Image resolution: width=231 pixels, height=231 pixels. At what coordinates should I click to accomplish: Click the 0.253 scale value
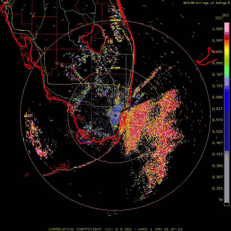coord(217,188)
